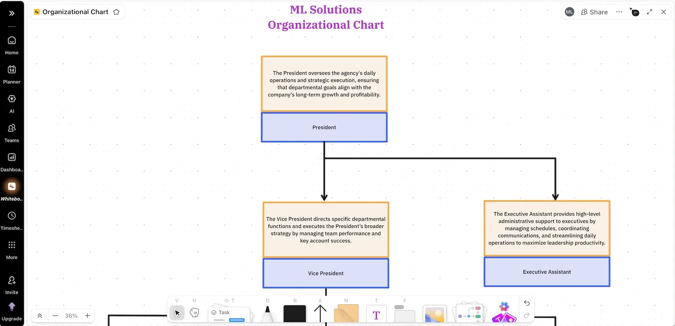Screen dimensions: 675x326
Task: Open the ML user avatar
Action: [x=569, y=12]
